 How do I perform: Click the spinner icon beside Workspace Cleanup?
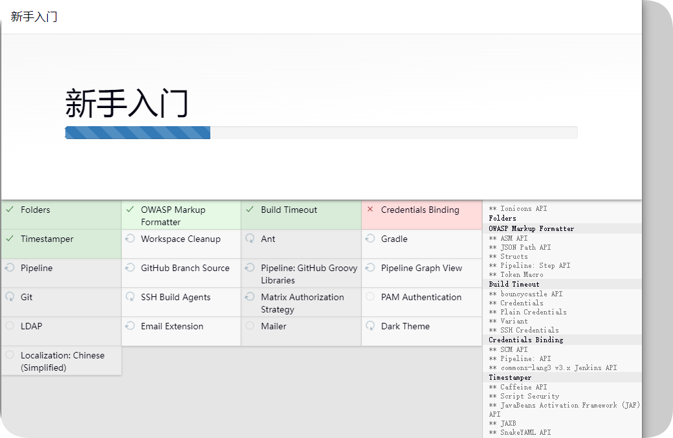pos(129,239)
